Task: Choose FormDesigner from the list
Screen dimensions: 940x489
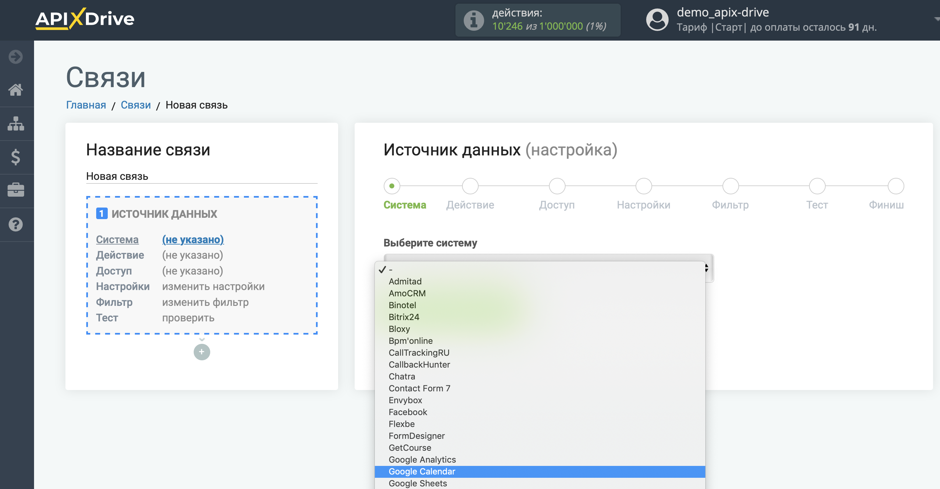Action: pyautogui.click(x=540, y=436)
